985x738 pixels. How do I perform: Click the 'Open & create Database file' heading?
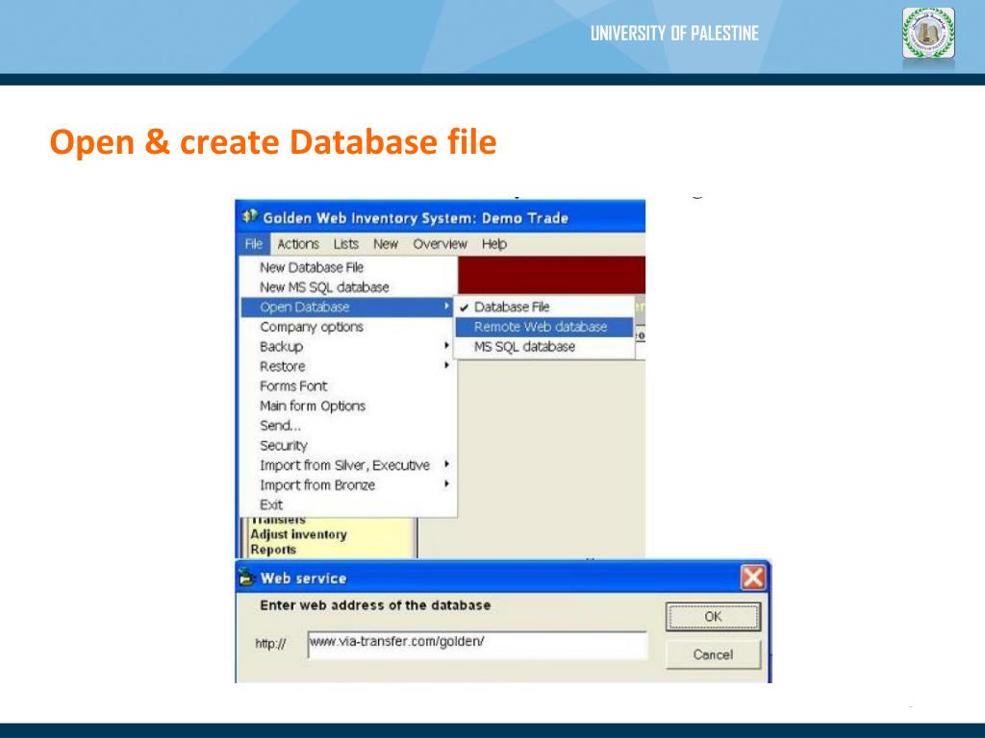pos(273,141)
